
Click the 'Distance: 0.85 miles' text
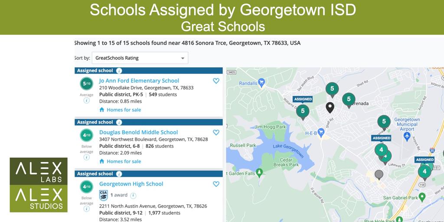pos(121,101)
